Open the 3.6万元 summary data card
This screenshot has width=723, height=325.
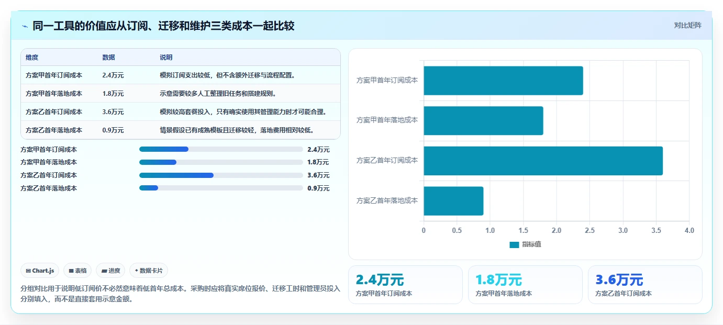pos(645,285)
